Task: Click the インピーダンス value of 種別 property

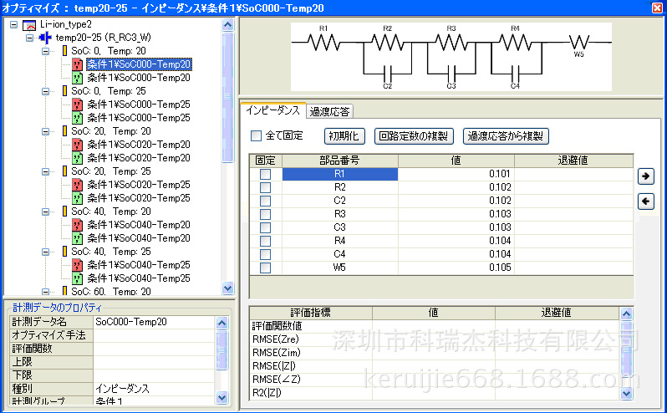Action: (123, 389)
